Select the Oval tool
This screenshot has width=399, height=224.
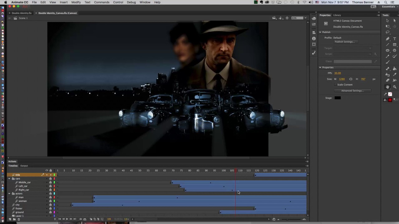click(387, 50)
